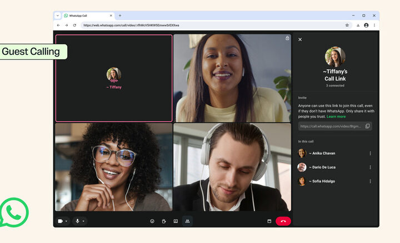Expand the tab search dropdown

click(x=58, y=16)
